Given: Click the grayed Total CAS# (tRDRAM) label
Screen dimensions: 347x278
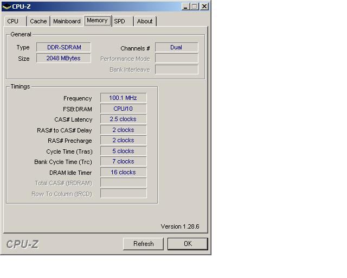Looking at the screenshot, I should pos(63,184).
